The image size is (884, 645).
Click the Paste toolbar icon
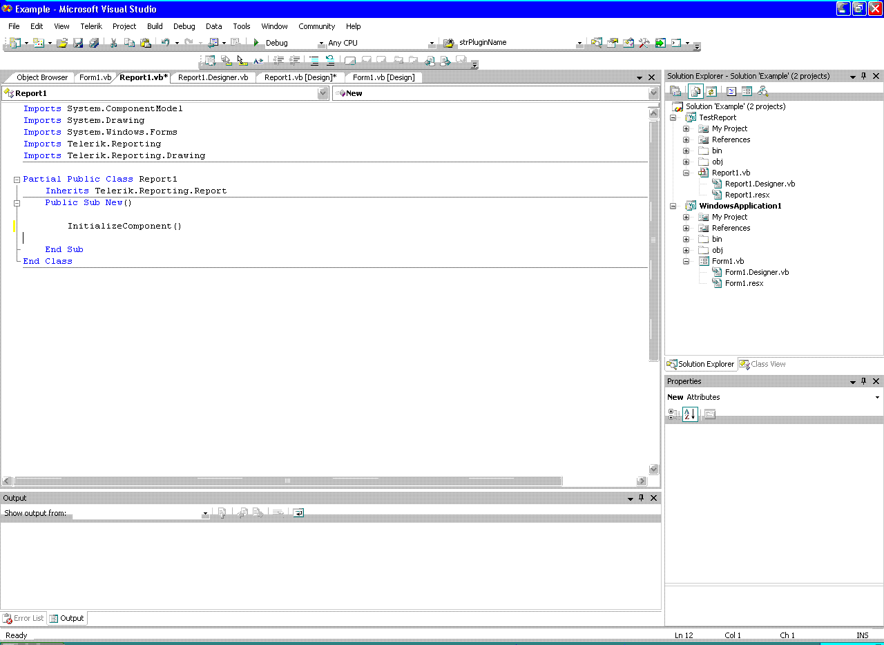[146, 43]
